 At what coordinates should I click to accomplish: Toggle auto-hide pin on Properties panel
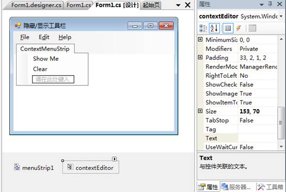click(x=271, y=4)
